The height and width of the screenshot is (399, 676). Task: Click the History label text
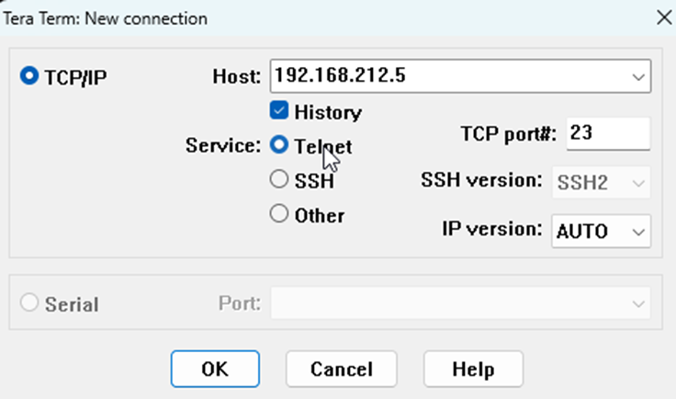tap(328, 112)
